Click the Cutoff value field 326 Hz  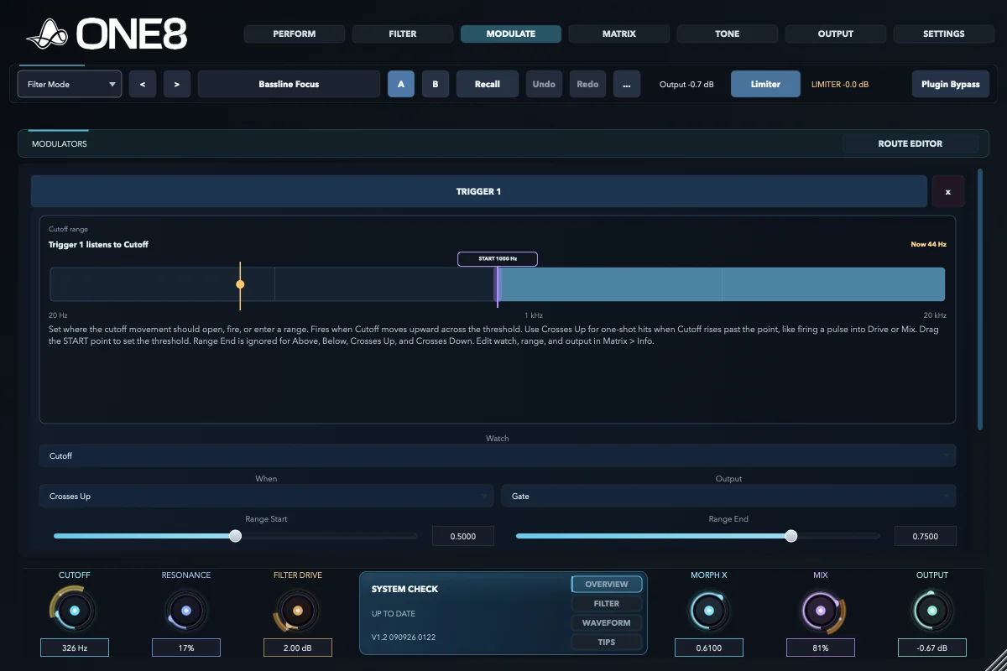click(75, 648)
